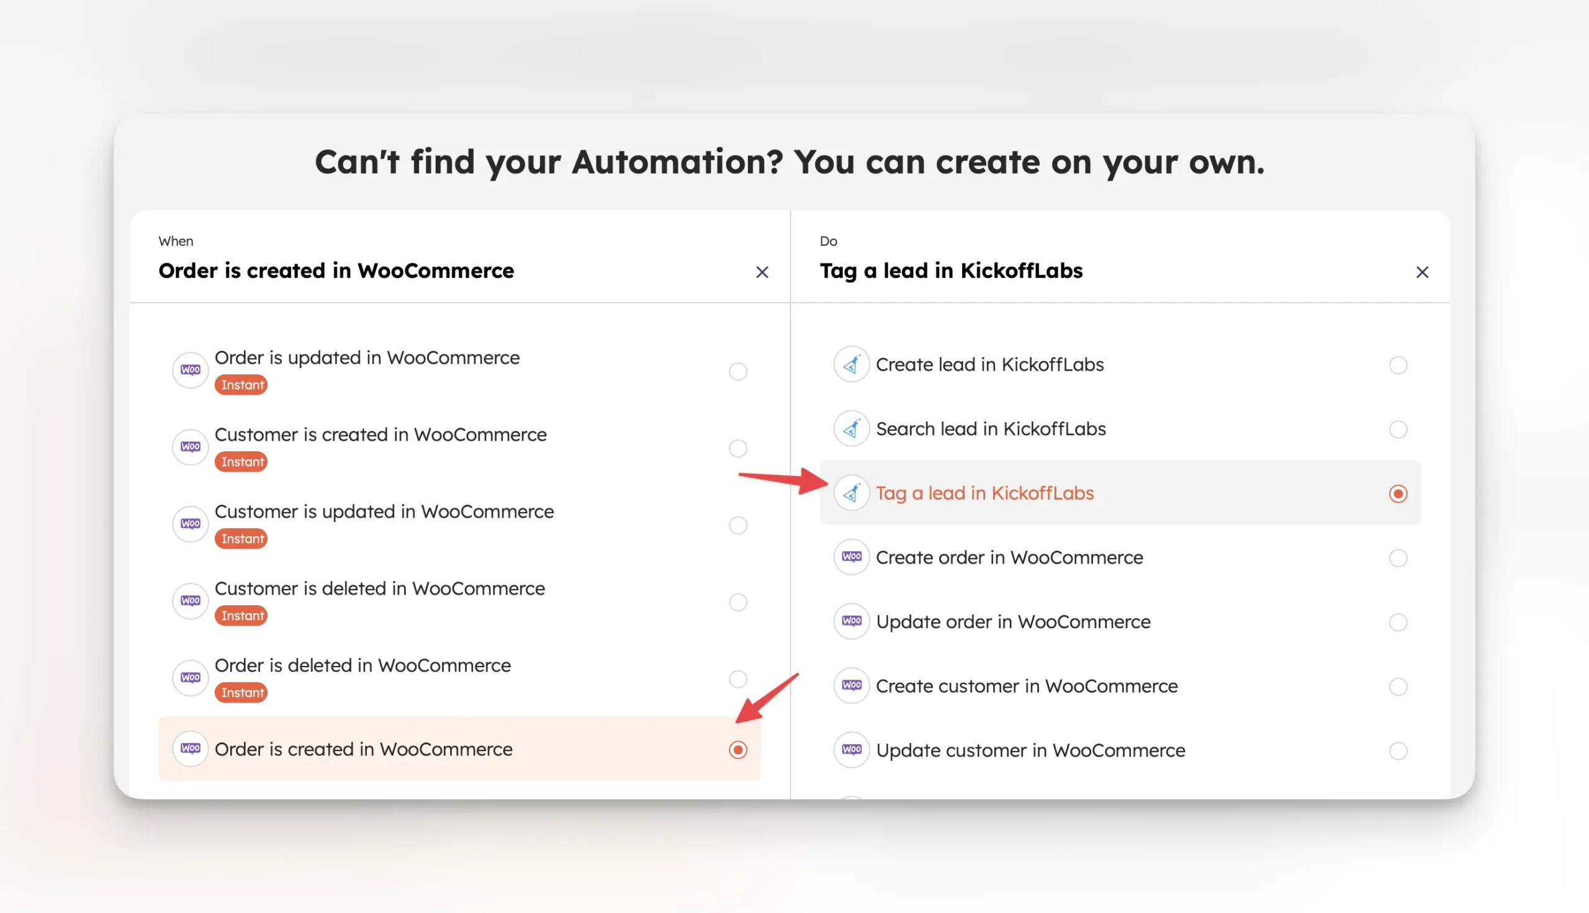1589x913 pixels.
Task: Select Customer is updated in WooCommerce radio
Action: click(738, 526)
